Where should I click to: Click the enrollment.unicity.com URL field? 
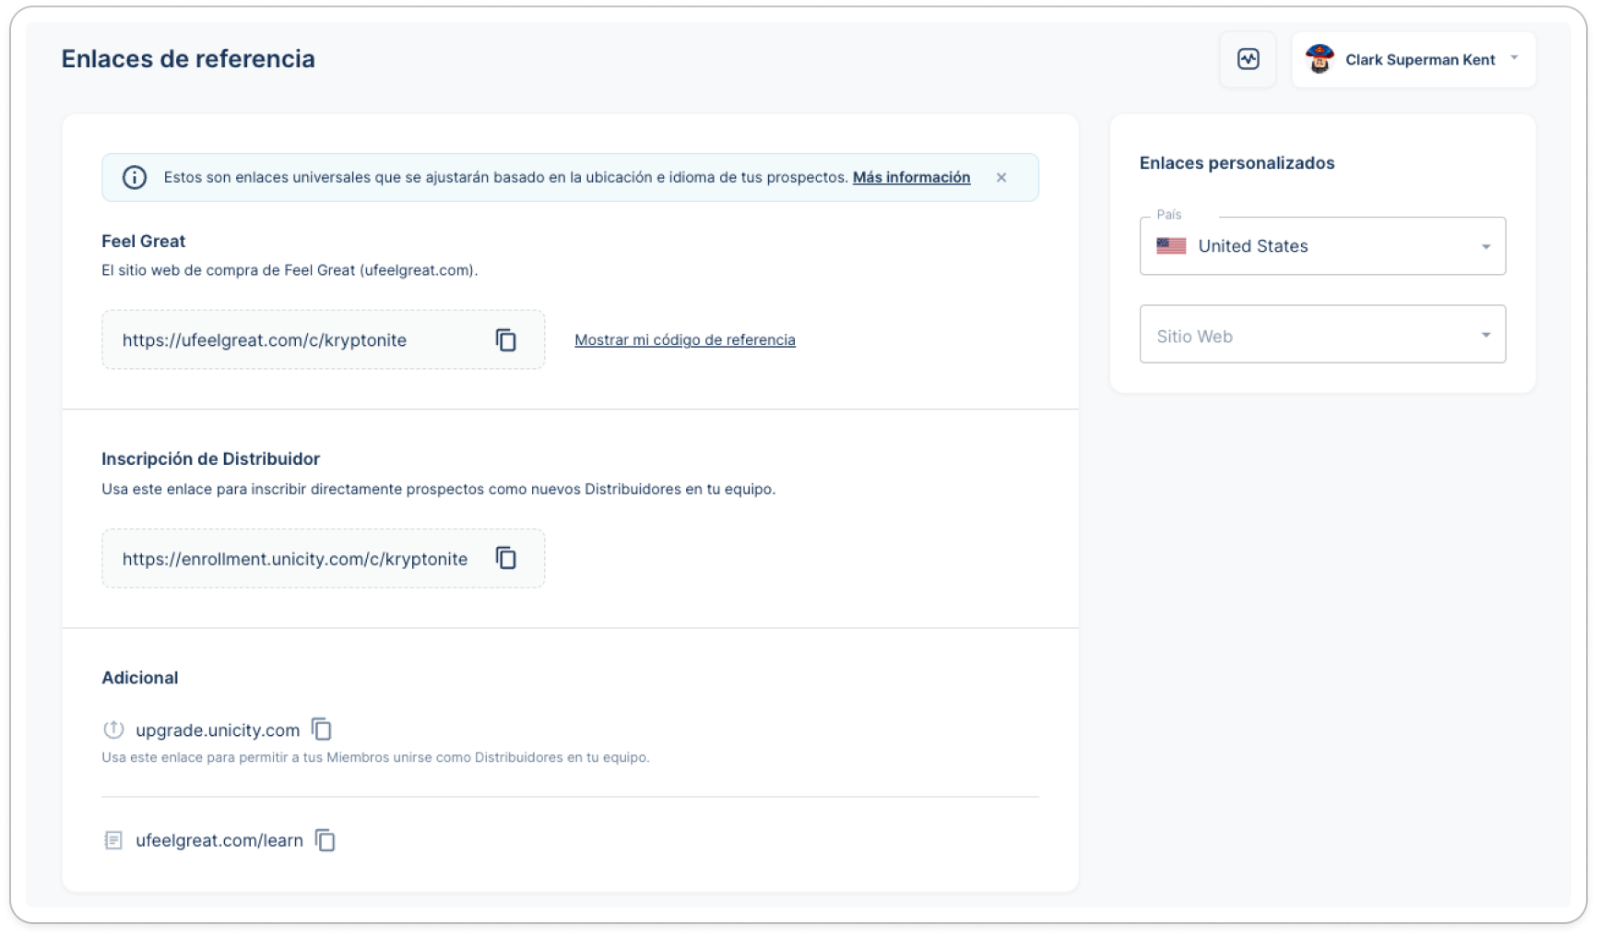coord(323,558)
